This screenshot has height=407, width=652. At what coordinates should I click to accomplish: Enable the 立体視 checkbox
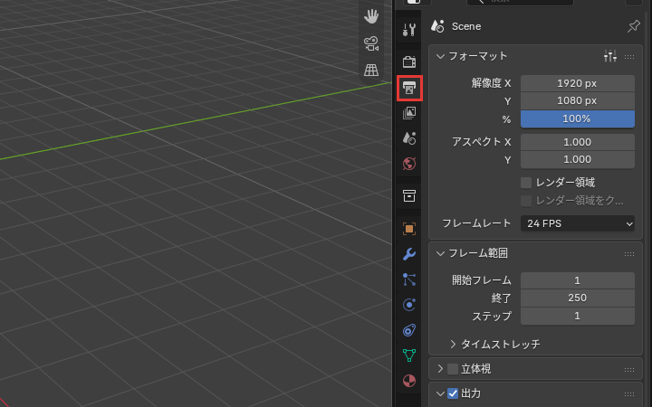coord(453,369)
